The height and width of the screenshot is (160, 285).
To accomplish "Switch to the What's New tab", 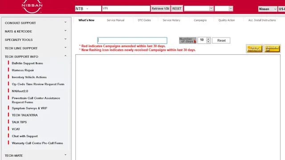I will 86,20.
